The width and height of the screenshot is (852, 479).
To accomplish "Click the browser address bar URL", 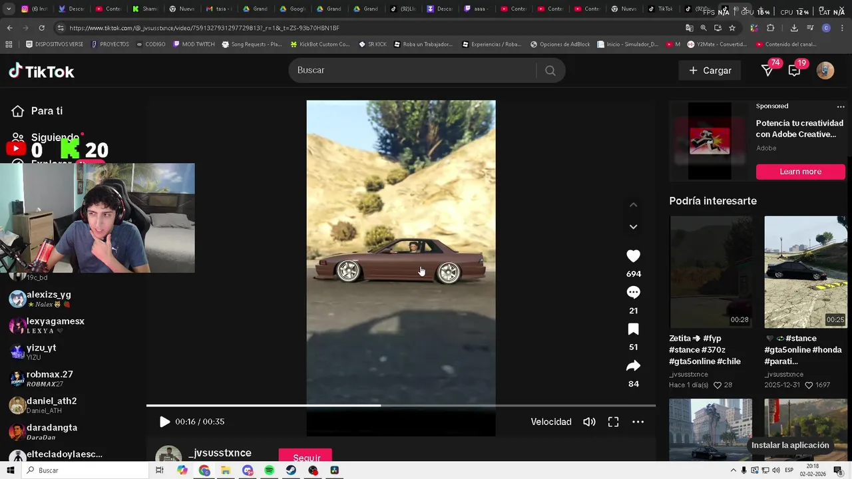I will click(x=204, y=28).
